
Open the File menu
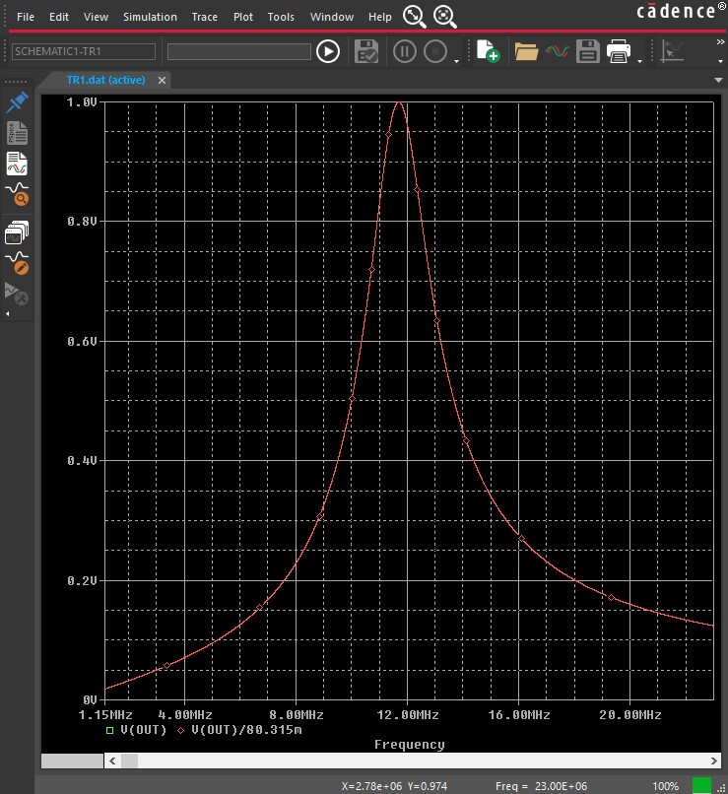coord(26,17)
